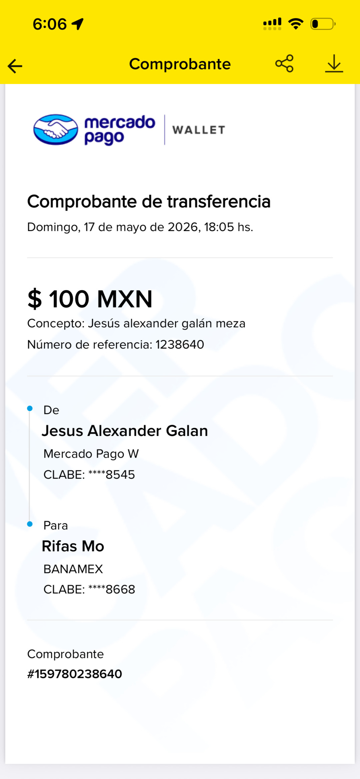Image resolution: width=360 pixels, height=779 pixels.
Task: Tap the recipient CLABE ****8668
Action: pos(89,589)
